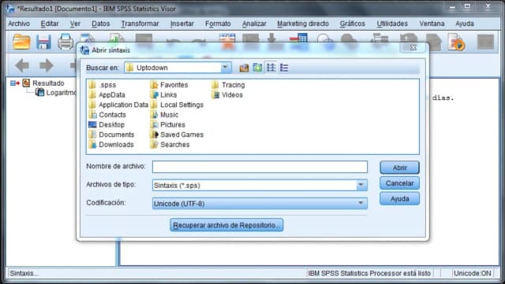
Task: Click the document-with-orange-play-button toolbar icon
Action: 456,42
